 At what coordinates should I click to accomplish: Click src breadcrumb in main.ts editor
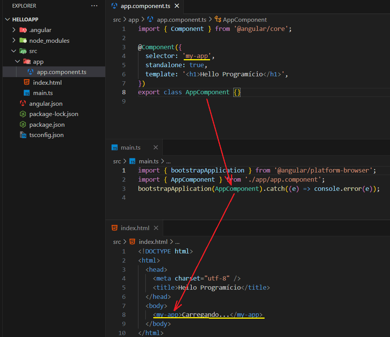(117, 161)
